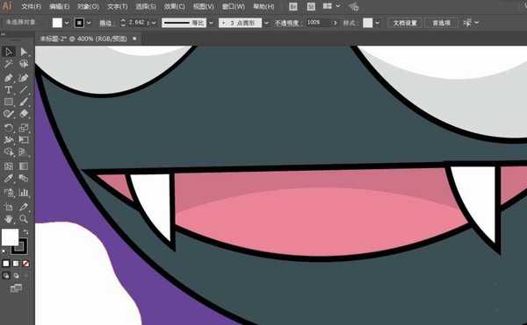
Task: Open the graphic style dropdown arrow
Action: coord(378,23)
